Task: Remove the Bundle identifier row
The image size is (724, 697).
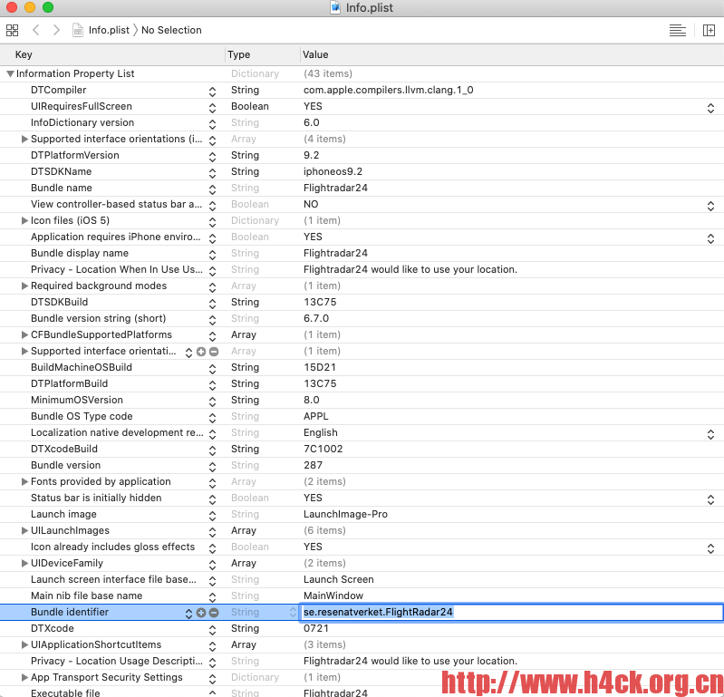Action: 214,613
